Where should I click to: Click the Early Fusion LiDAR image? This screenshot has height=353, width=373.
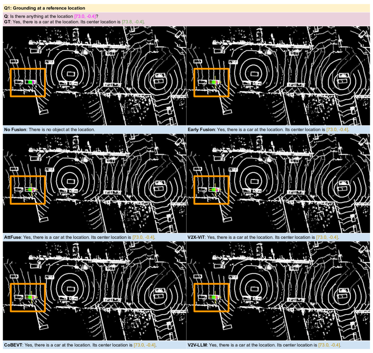pyautogui.click(x=278, y=76)
